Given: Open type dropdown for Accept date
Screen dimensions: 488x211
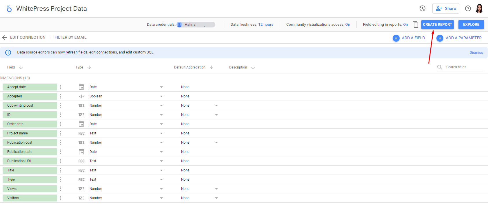Looking at the screenshot, I should (x=161, y=87).
